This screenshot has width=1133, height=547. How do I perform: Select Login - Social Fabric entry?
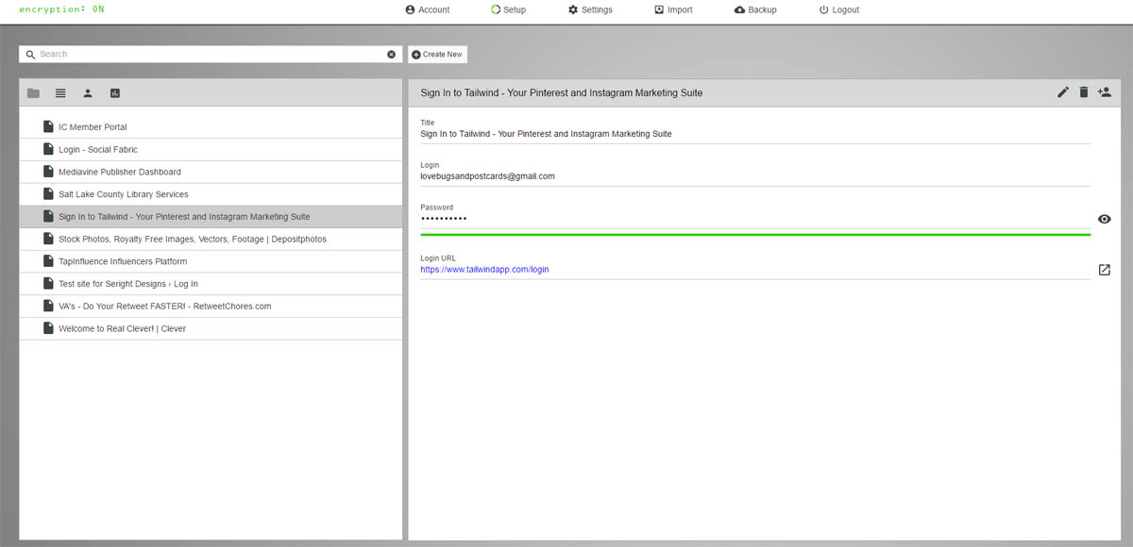point(211,149)
